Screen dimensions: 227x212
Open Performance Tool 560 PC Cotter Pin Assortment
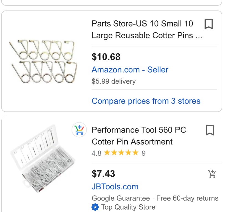click(x=139, y=136)
